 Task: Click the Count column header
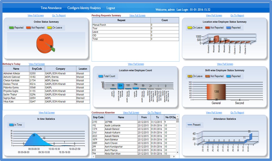[165, 20]
